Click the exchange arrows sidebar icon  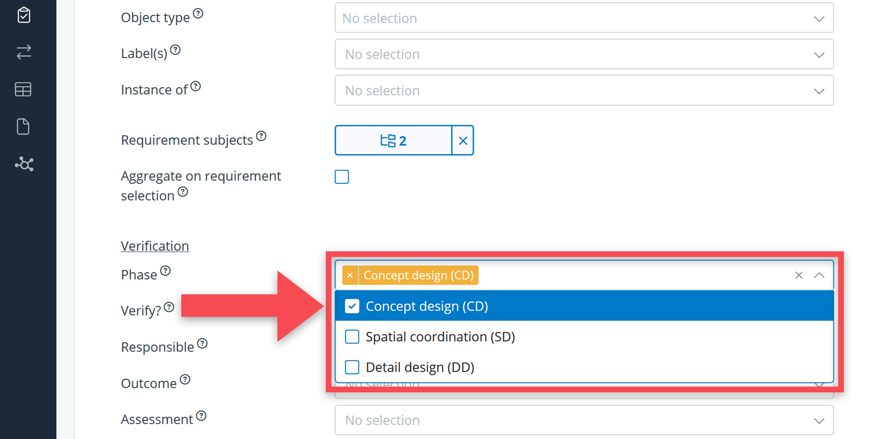pyautogui.click(x=24, y=52)
